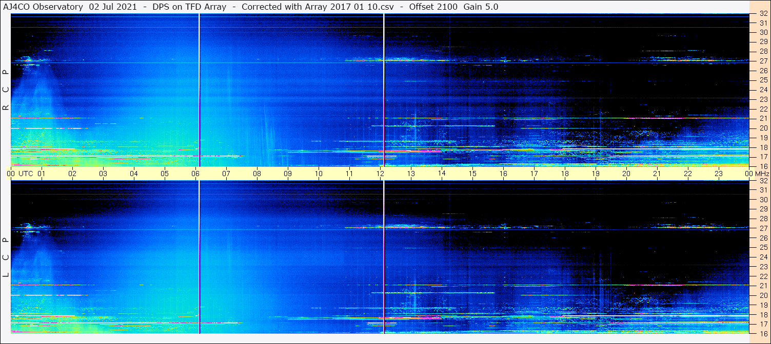Click the 22 MHz tick of LCP panel

(763, 276)
